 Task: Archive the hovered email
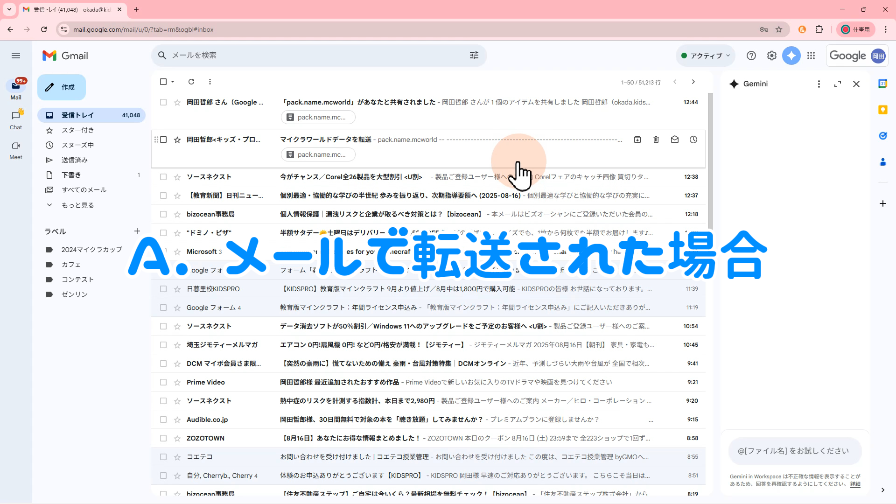[x=637, y=140]
